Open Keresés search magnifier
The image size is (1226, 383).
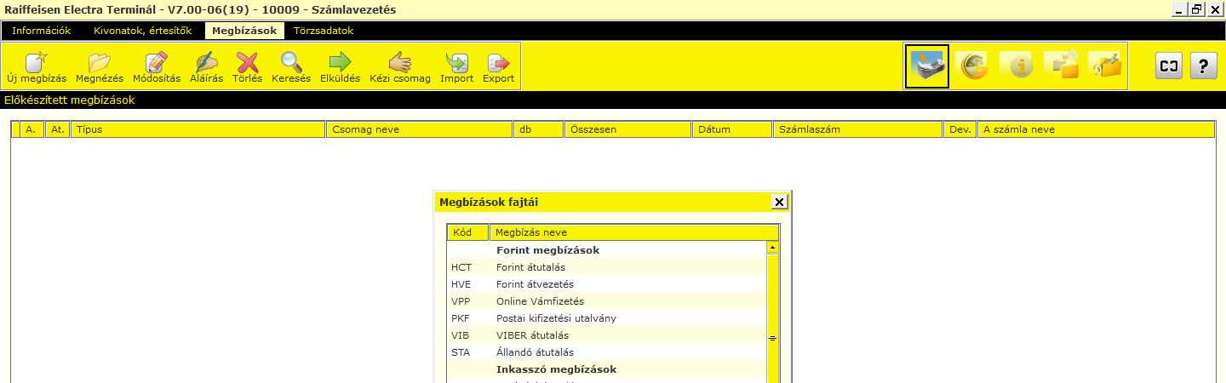pos(291,67)
